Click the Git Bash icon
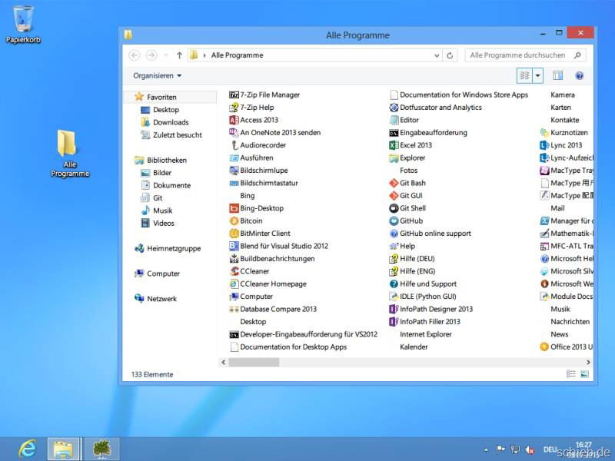The width and height of the screenshot is (615, 461). pos(394,183)
